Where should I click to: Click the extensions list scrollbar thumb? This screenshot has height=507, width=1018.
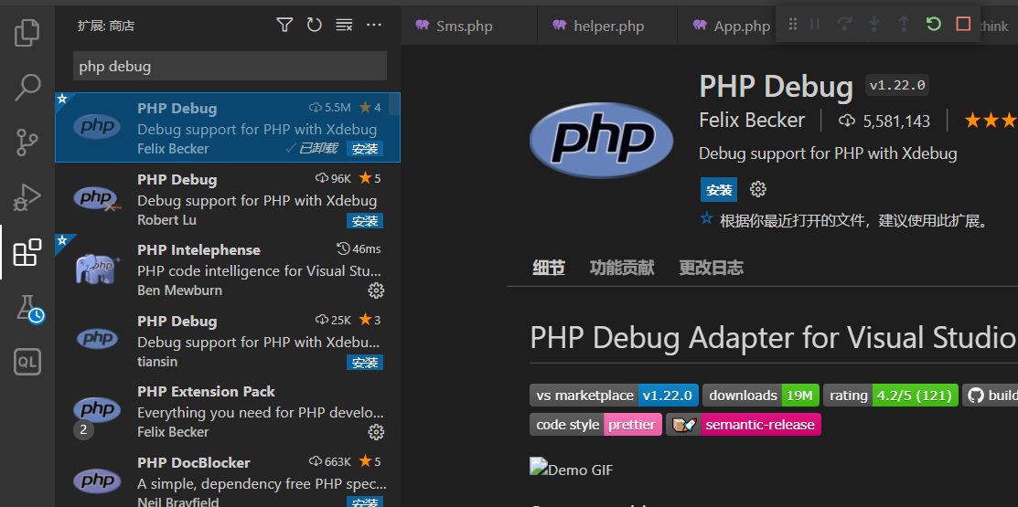(394, 104)
